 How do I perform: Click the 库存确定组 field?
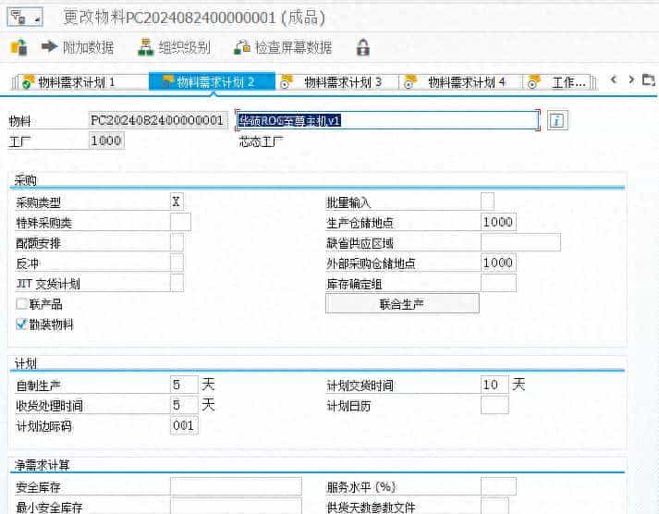[498, 283]
